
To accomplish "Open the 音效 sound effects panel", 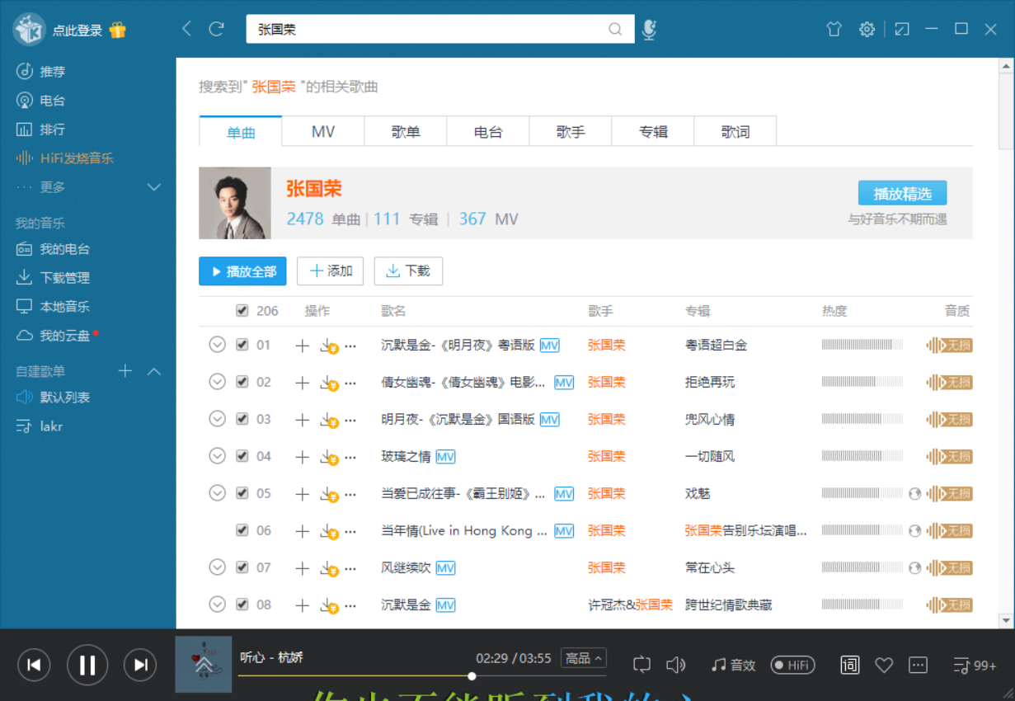I will [x=732, y=665].
